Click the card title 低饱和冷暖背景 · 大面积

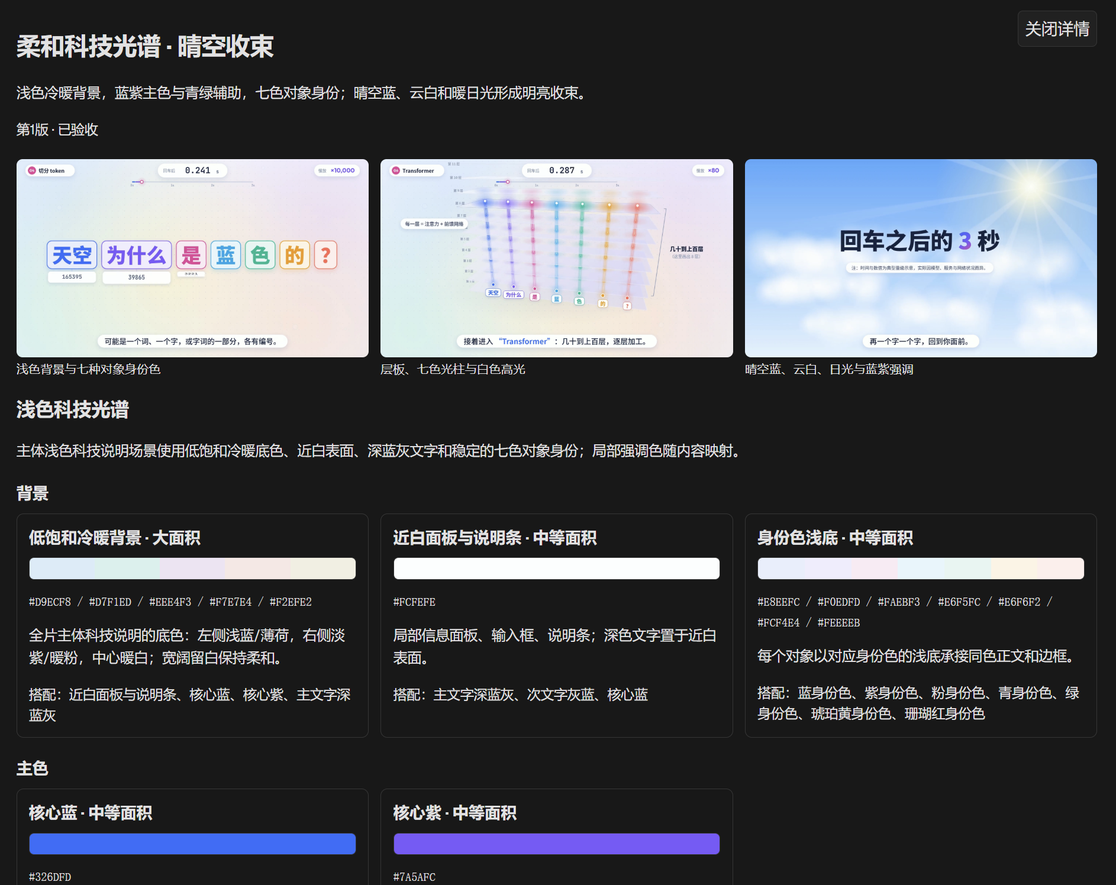115,538
